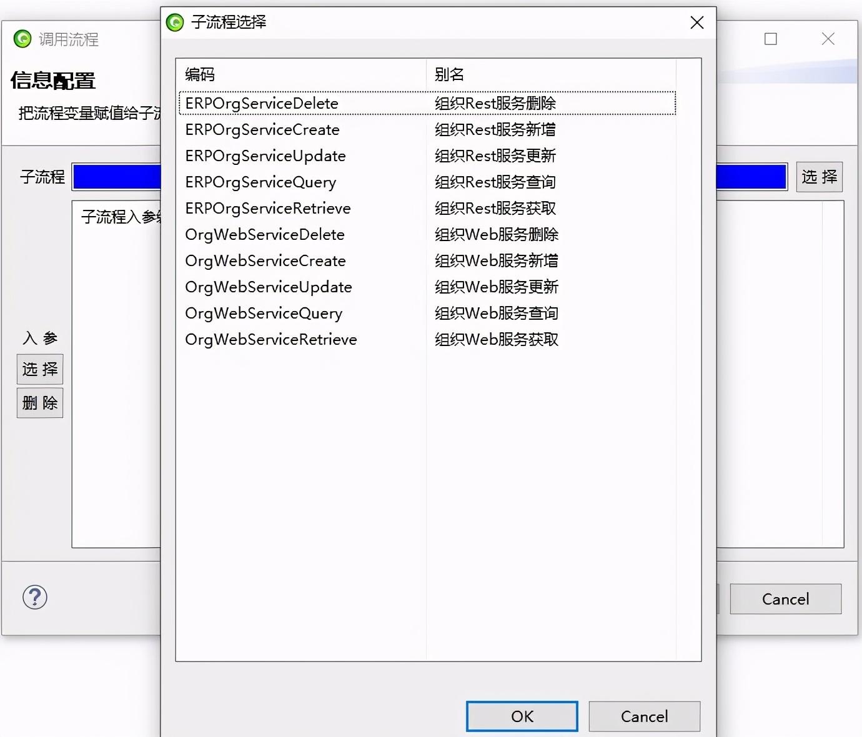
Task: Click the 删除 button in the left panel
Action: click(x=39, y=403)
